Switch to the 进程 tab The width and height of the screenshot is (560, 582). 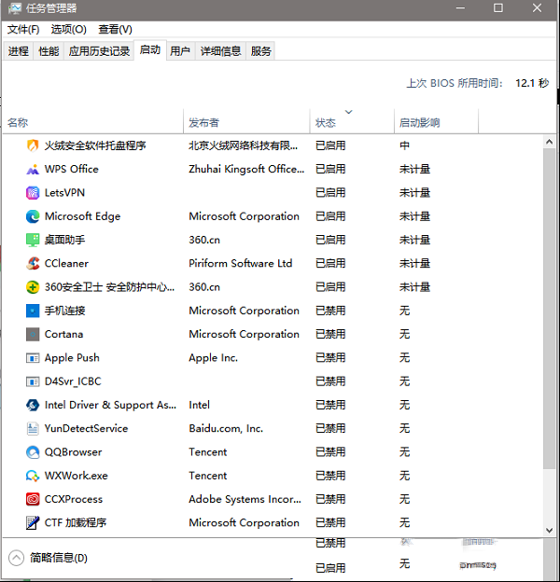coord(19,51)
